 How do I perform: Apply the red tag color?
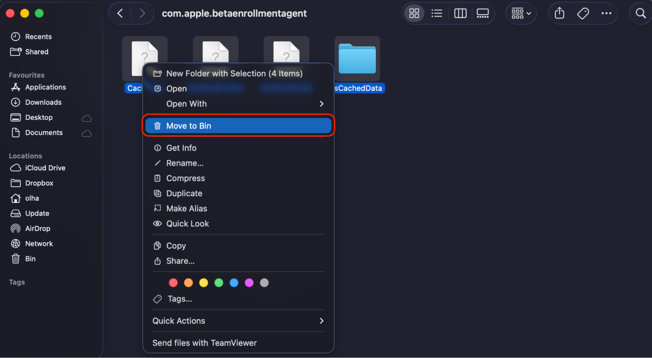click(x=173, y=283)
